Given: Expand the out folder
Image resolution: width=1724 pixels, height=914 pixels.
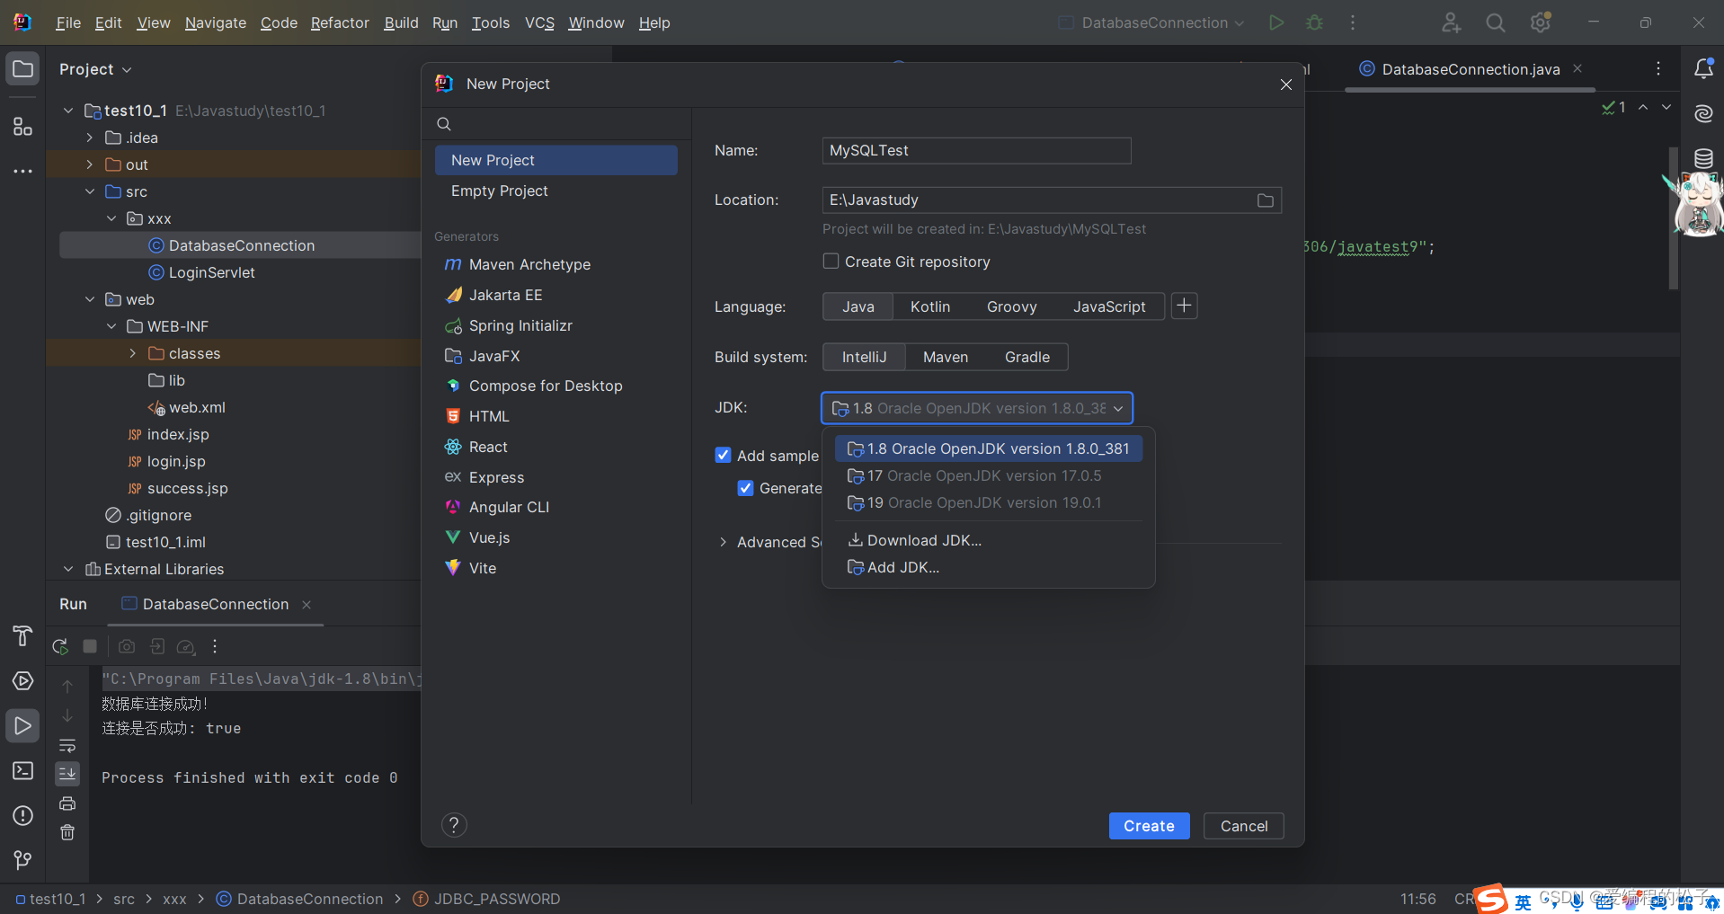Looking at the screenshot, I should click(89, 164).
